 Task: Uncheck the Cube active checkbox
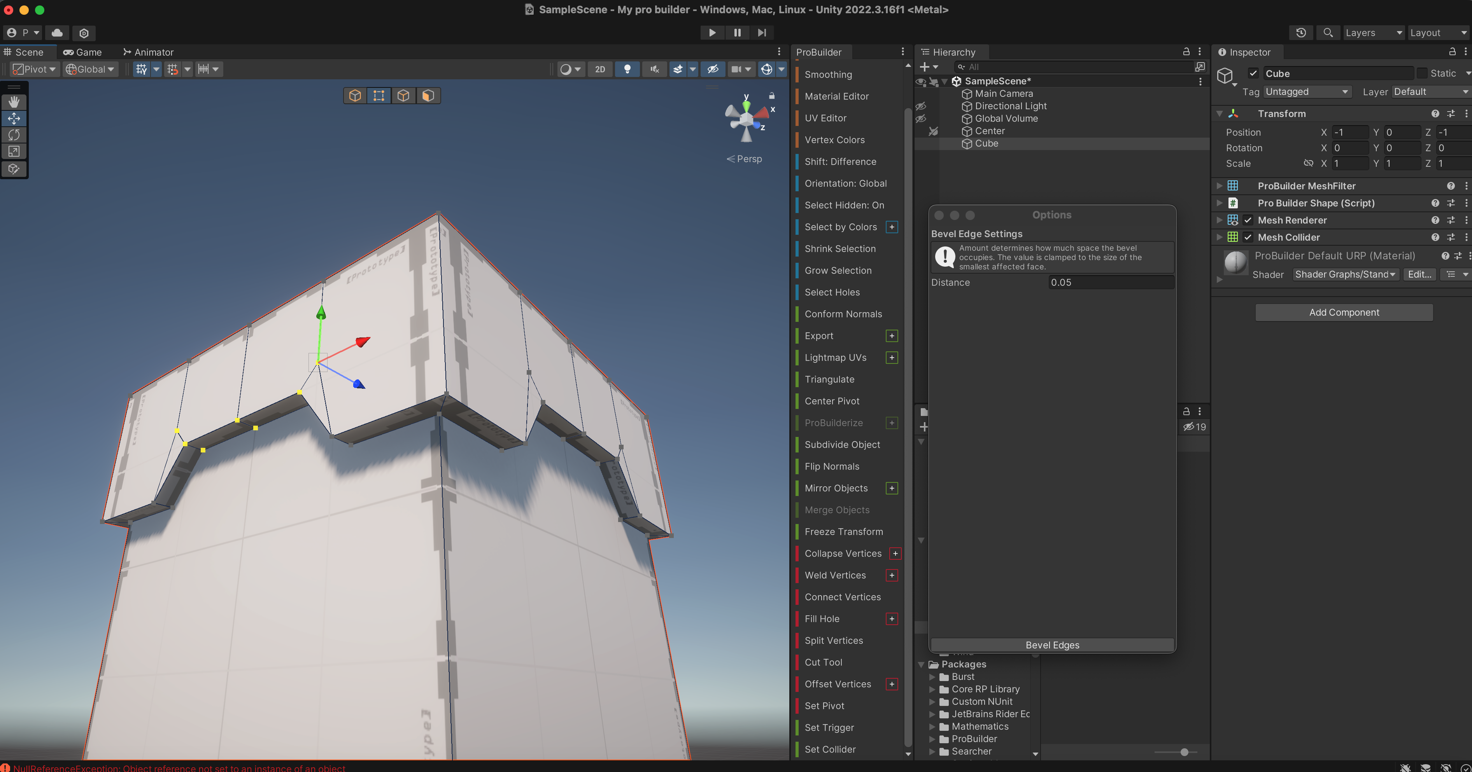1253,73
